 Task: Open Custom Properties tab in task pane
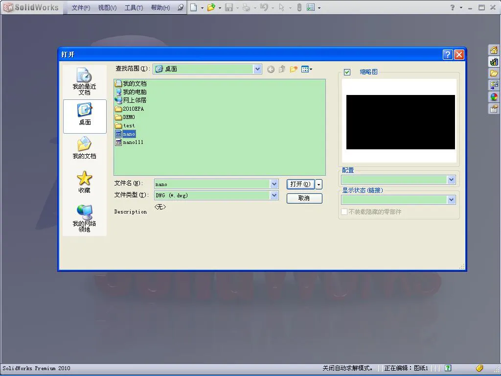(494, 109)
